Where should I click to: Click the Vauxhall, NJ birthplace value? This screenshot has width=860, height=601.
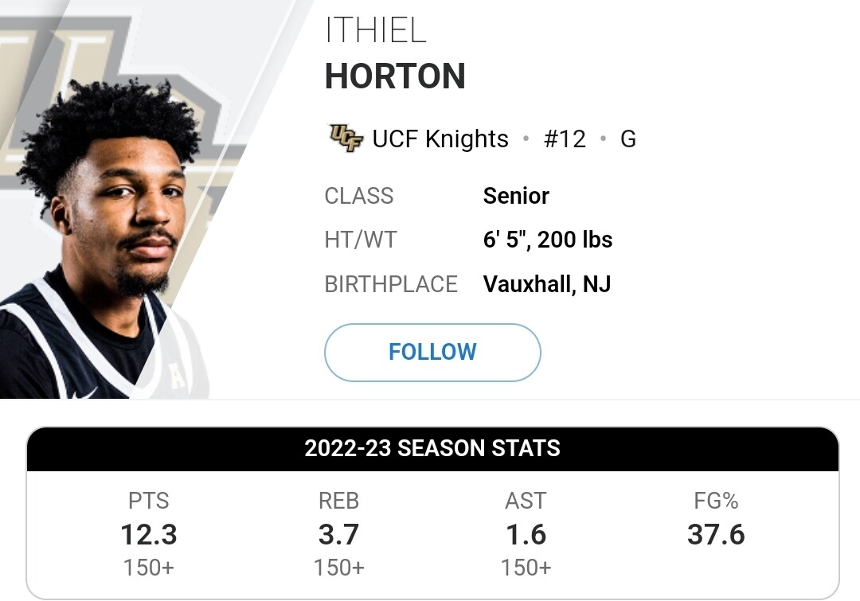[x=547, y=284]
